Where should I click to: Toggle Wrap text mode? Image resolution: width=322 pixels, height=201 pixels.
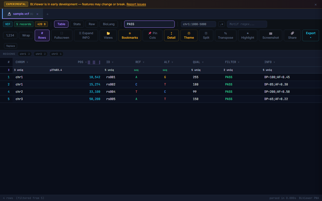(26, 35)
